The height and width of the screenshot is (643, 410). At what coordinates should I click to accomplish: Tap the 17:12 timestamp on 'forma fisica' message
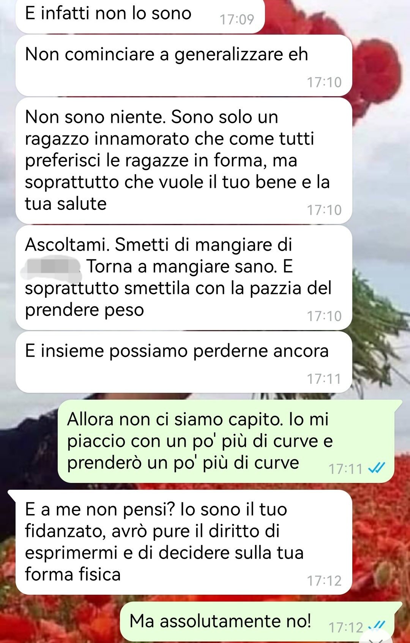click(324, 581)
